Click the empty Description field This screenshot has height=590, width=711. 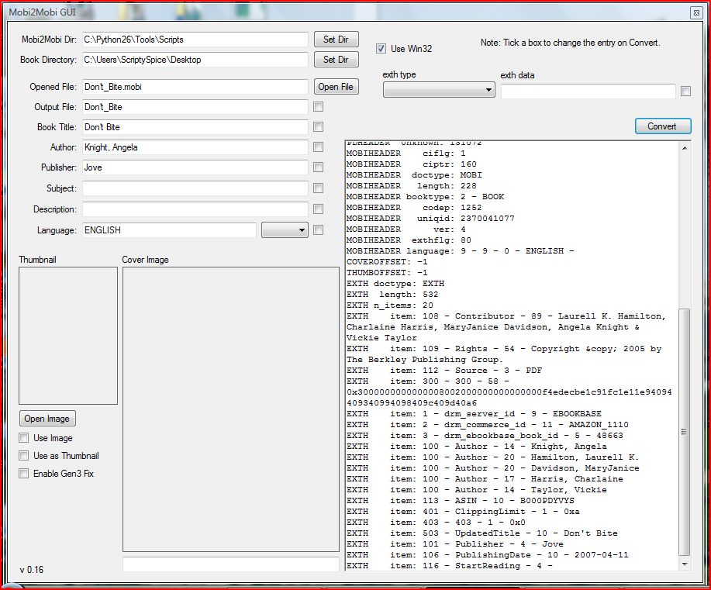[x=195, y=209]
